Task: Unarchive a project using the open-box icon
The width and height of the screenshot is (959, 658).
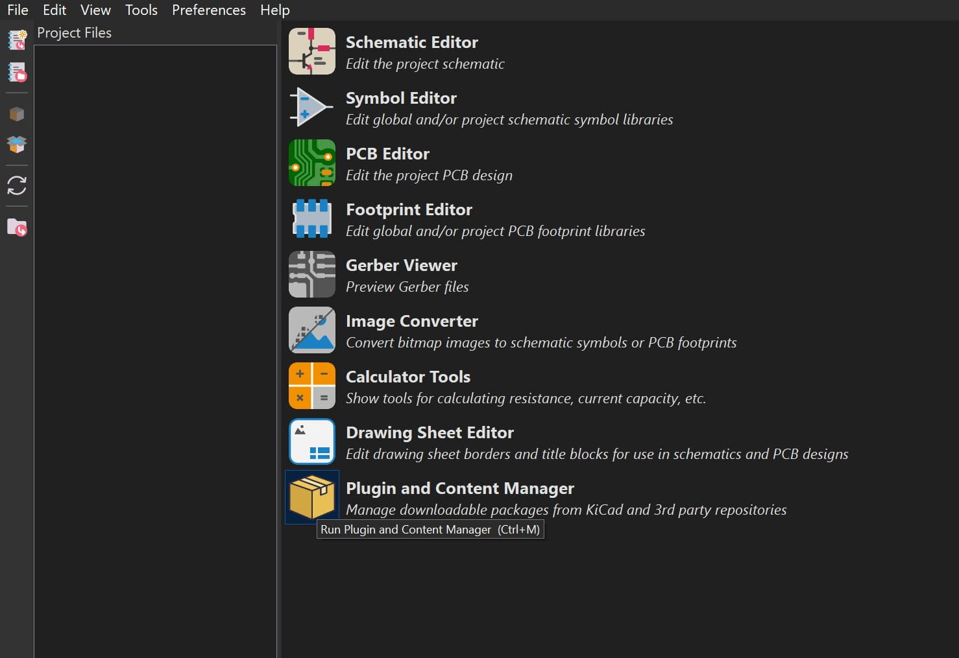Action: (17, 144)
